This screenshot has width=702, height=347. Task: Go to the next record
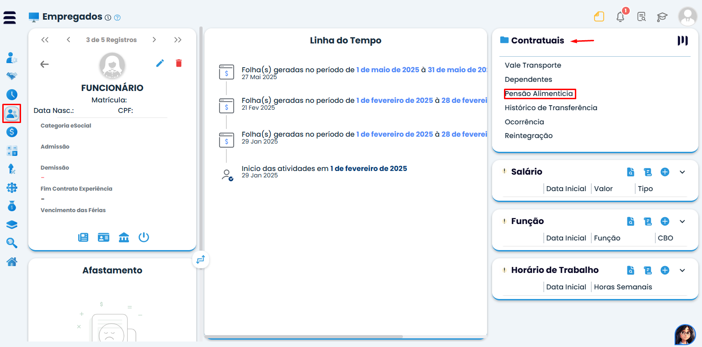pos(155,40)
